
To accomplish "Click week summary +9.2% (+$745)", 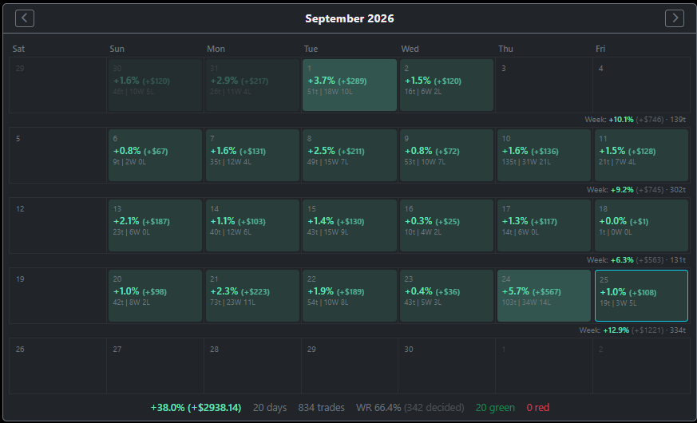I will click(x=636, y=190).
